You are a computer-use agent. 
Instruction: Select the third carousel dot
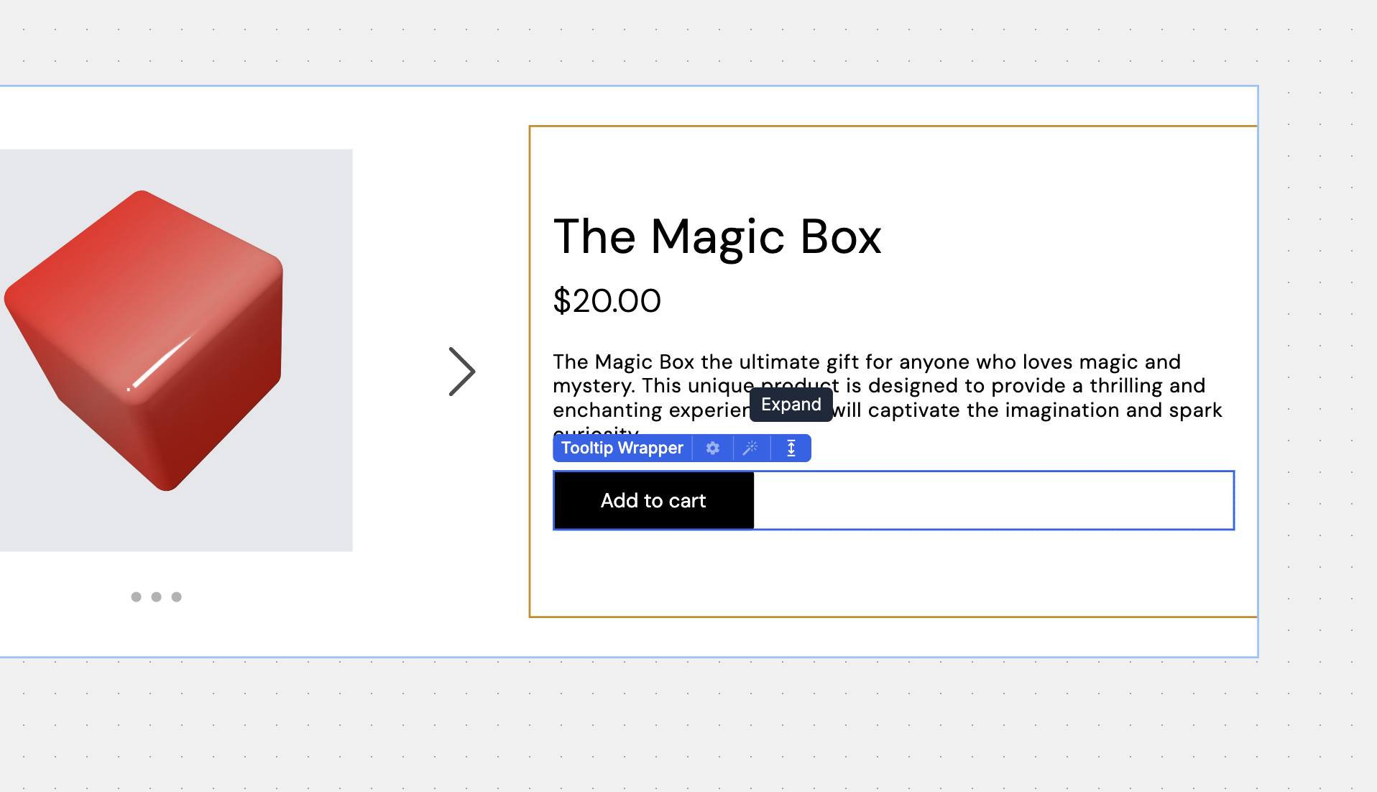pyautogui.click(x=176, y=597)
